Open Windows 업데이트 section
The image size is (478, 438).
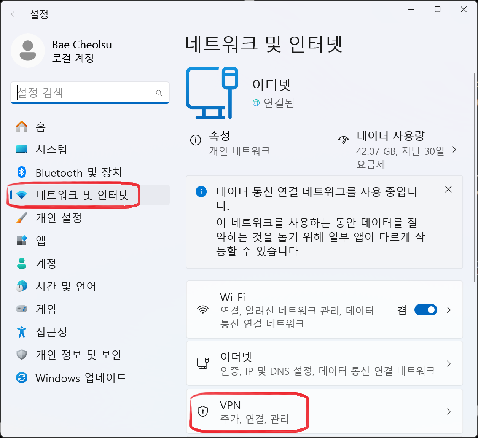point(90,378)
